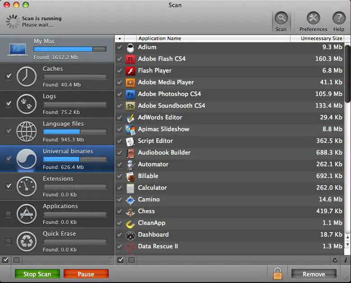Screen dimensions: 351x283
Task: Click the scrollbar up arrow
Action: [x=347, y=237]
